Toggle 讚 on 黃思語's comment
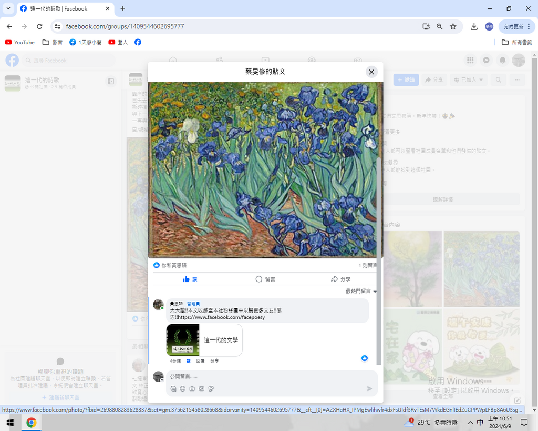Image resolution: width=538 pixels, height=431 pixels. click(x=189, y=361)
